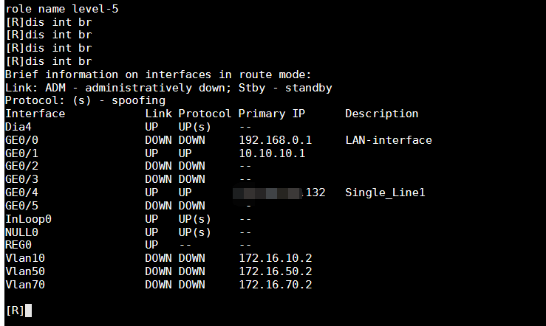The height and width of the screenshot is (326, 546).
Task: Select the IP address 172.16.50.2
Action: coord(275,271)
